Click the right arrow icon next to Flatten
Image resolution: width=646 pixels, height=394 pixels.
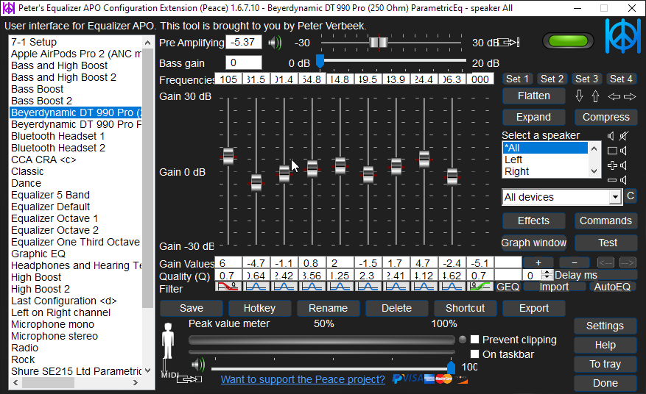point(630,96)
